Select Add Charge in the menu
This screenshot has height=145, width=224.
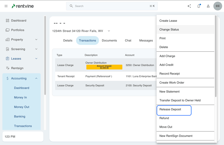[x=167, y=56]
